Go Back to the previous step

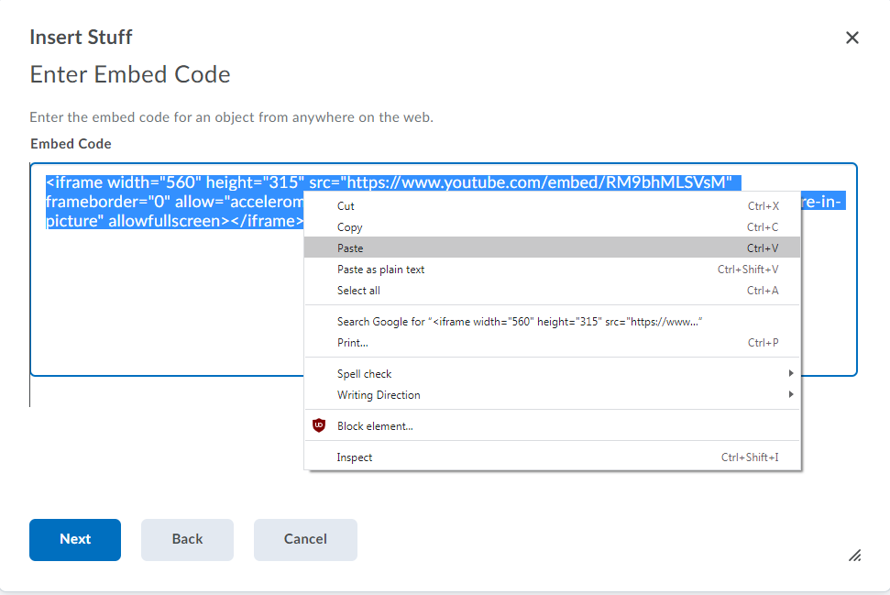tap(187, 539)
